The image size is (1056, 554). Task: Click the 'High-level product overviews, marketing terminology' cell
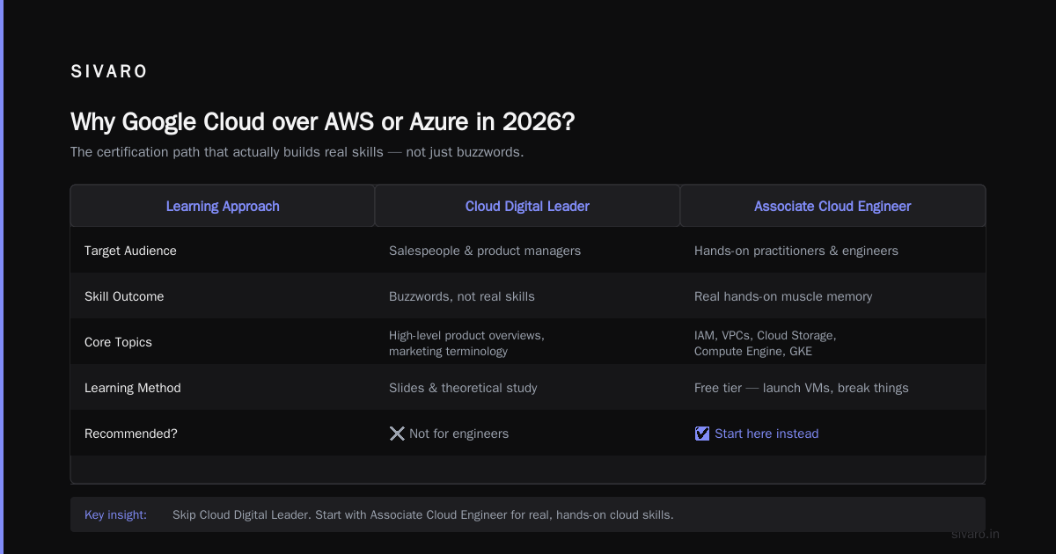click(467, 343)
